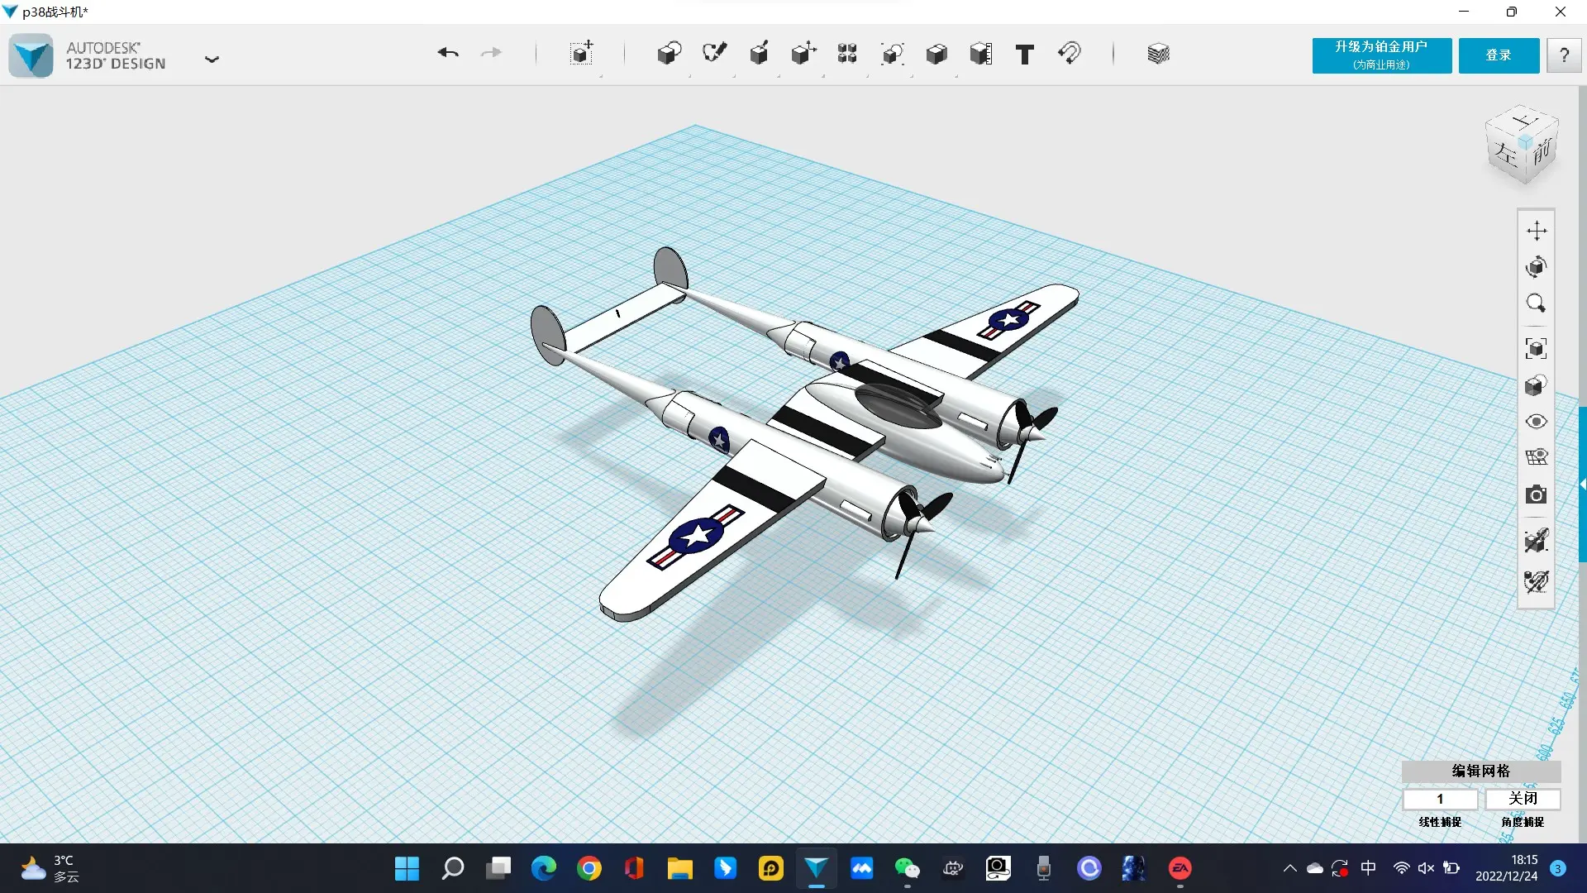Select the Text tool
The width and height of the screenshot is (1587, 893).
(x=1025, y=55)
